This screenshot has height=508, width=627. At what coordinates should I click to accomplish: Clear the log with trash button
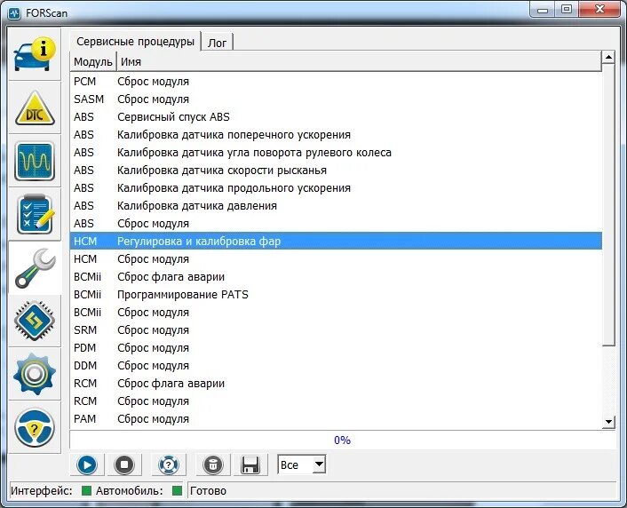point(213,464)
